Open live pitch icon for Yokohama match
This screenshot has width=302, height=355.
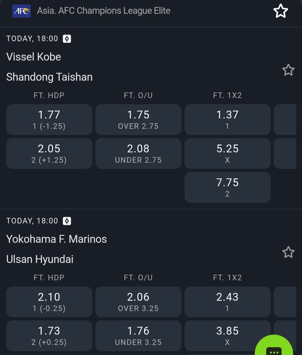(67, 221)
